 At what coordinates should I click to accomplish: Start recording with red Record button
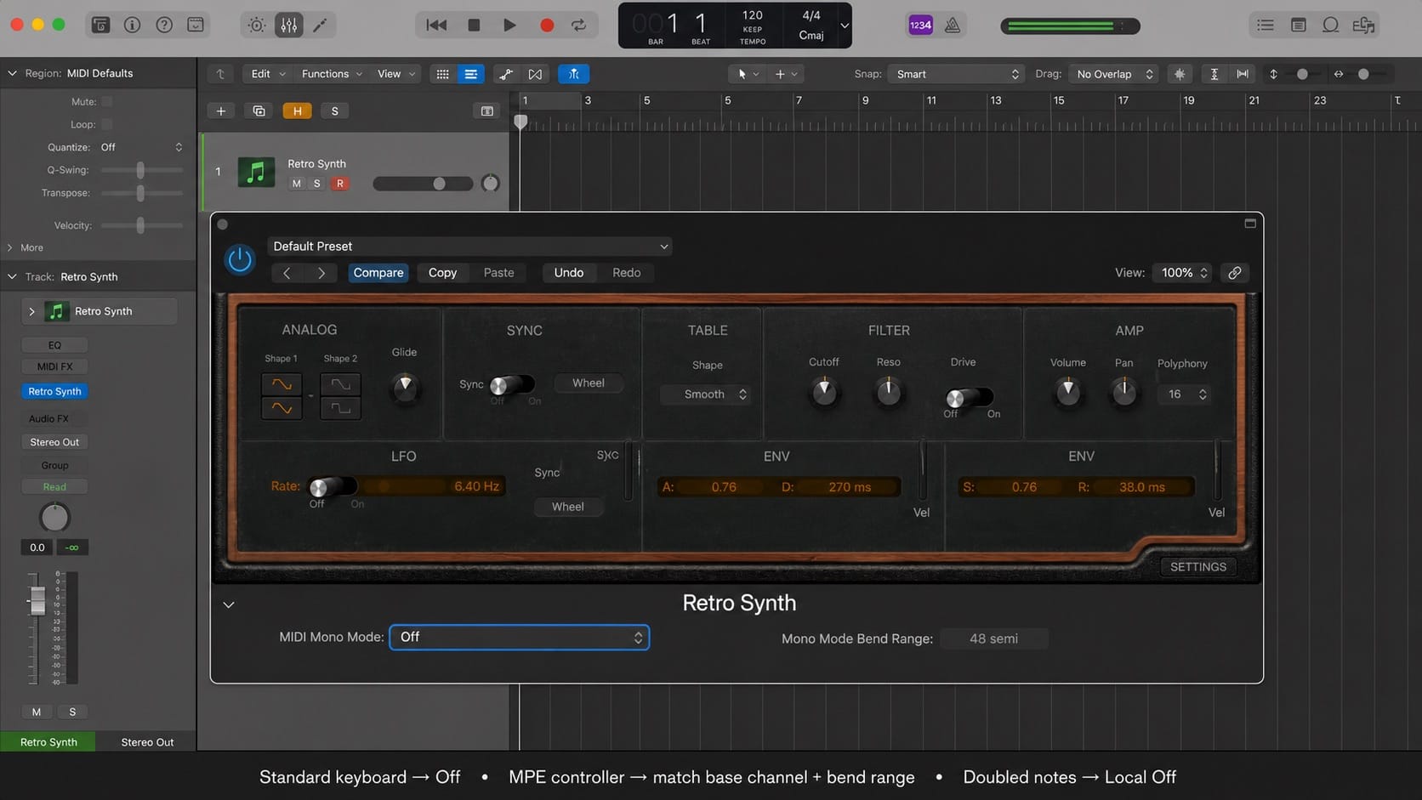(547, 25)
